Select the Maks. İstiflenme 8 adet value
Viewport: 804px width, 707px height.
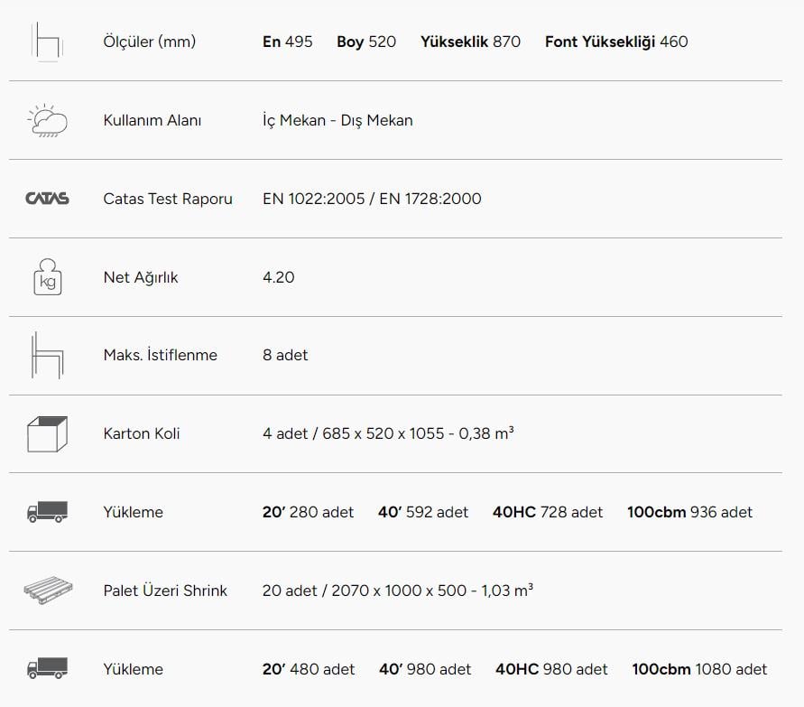click(285, 355)
